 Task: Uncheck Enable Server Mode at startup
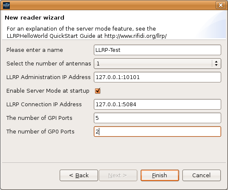(x=98, y=91)
